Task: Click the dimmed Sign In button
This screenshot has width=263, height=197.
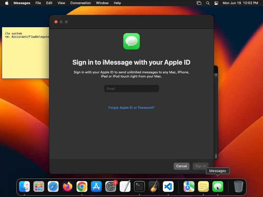Action: (200, 166)
